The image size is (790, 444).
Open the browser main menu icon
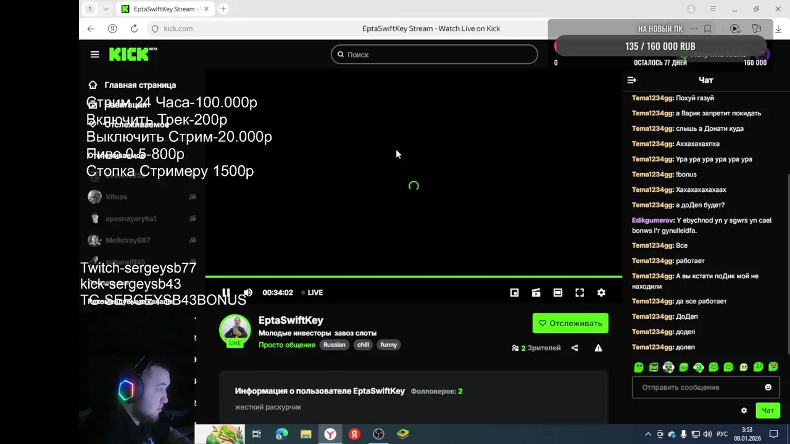713,9
